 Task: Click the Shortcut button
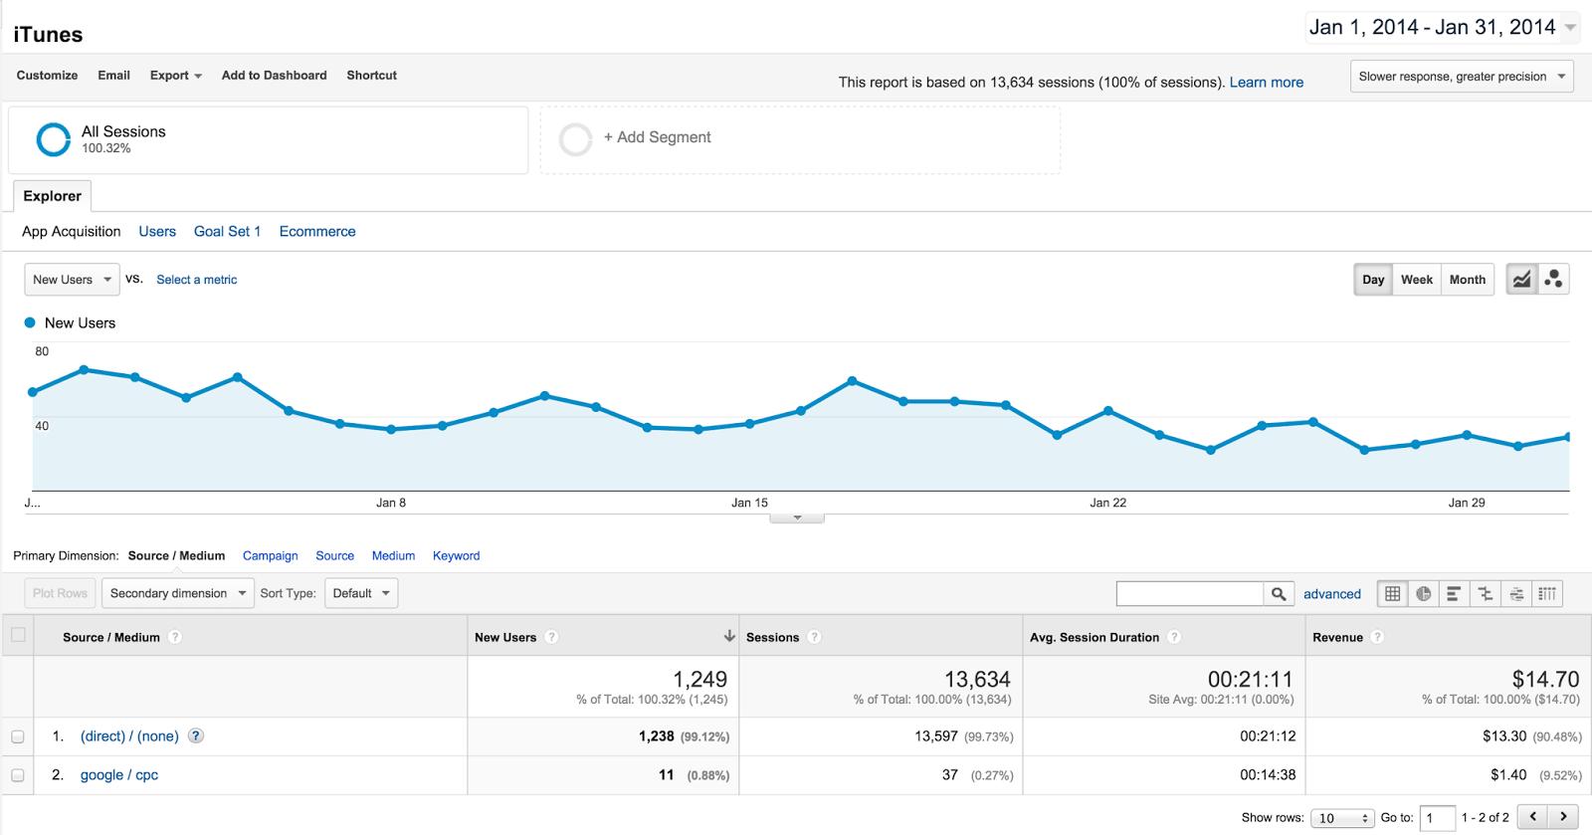click(372, 76)
